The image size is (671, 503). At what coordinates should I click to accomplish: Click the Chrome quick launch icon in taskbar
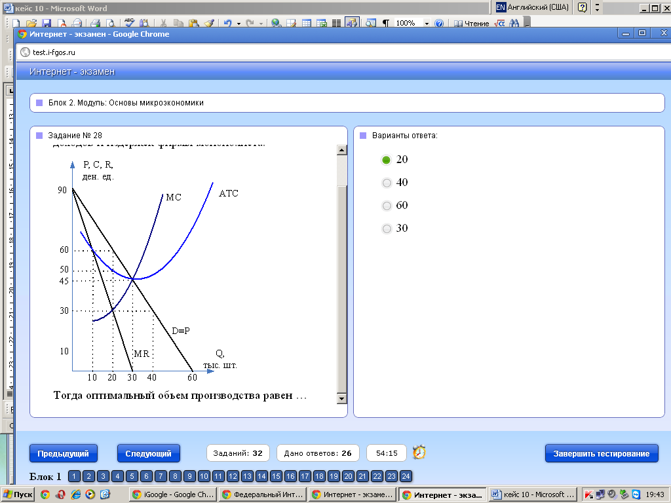(x=45, y=494)
